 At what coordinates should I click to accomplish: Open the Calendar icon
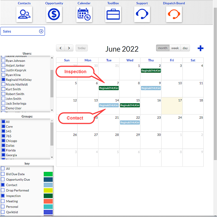[x=84, y=14]
